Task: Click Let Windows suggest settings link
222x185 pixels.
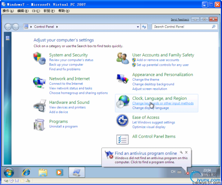Action: coord(154,122)
